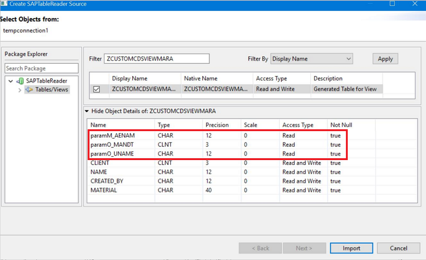The height and width of the screenshot is (260, 426).
Task: Focus the Filter text box
Action: click(x=157, y=58)
